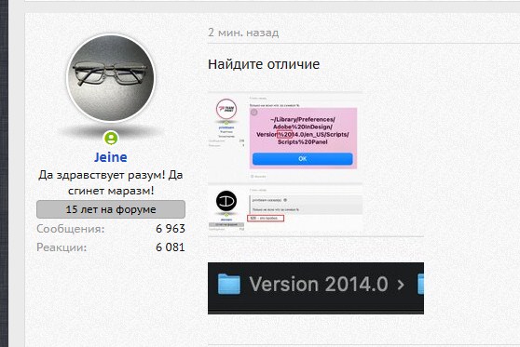Open the 'Version 2014.0' folder image

pyautogui.click(x=316, y=288)
